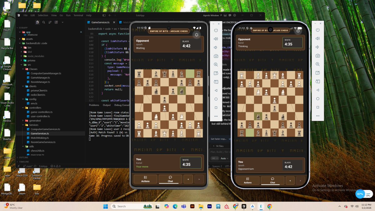Open After Effects from taskbar
This screenshot has width=375, height=211.
tap(209, 206)
